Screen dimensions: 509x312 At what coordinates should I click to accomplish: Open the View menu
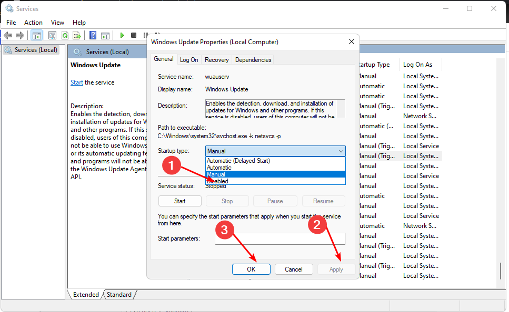57,23
